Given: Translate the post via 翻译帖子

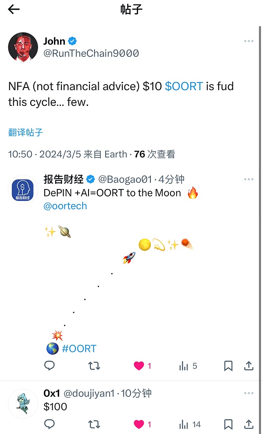Looking at the screenshot, I should (25, 132).
